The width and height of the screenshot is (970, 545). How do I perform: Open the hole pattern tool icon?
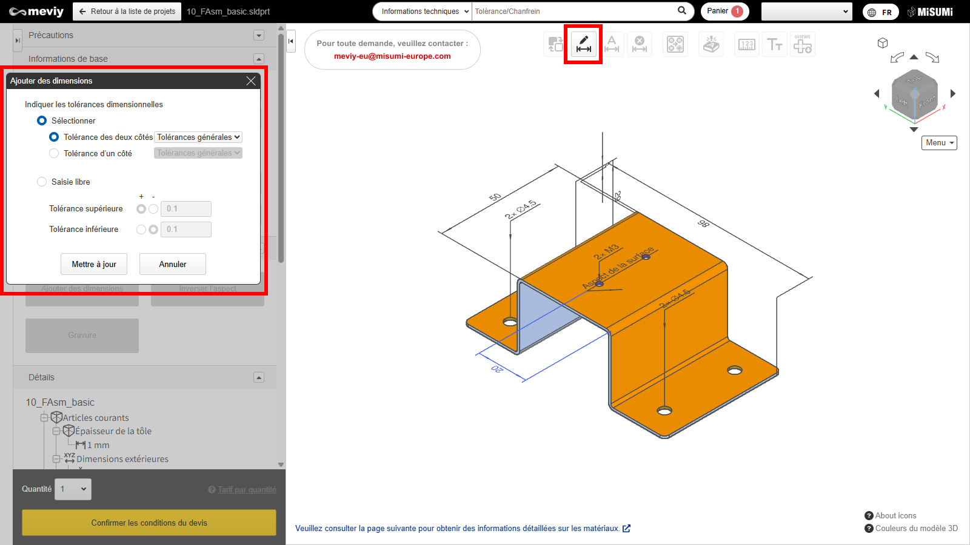point(675,44)
